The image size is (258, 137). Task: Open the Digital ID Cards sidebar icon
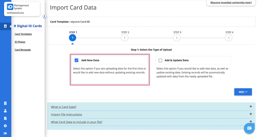pos(5,26)
